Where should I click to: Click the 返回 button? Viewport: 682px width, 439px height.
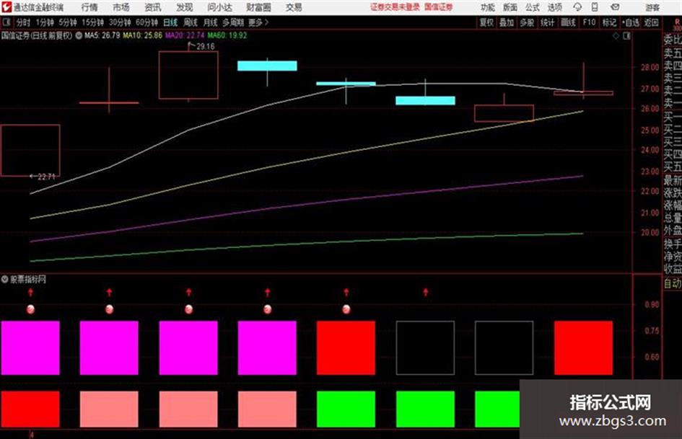coord(651,22)
